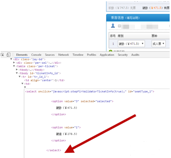Collapse the table class per-ticket node
Image resolution: width=171 pixels, height=158 pixels.
tap(14, 66)
